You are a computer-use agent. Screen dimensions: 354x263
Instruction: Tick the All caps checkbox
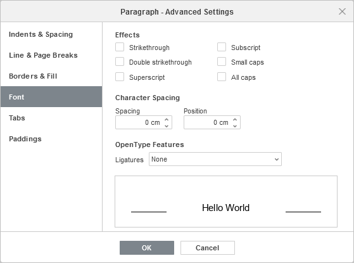point(222,77)
